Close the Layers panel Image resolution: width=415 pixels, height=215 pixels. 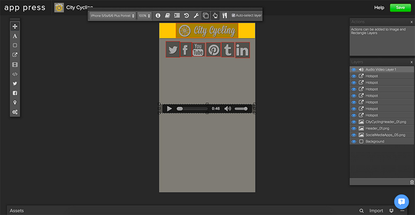(x=411, y=62)
